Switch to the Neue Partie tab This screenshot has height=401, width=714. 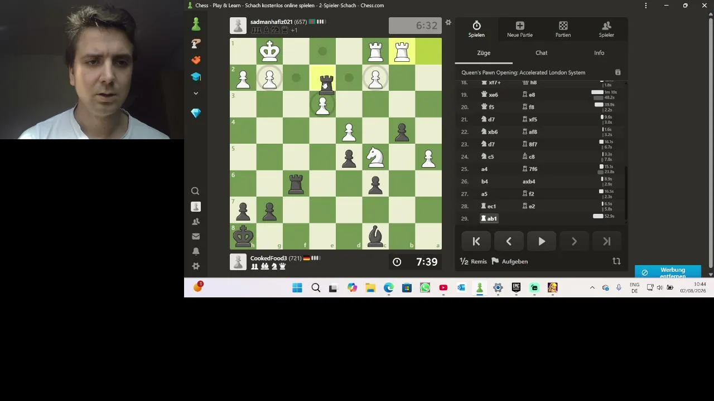tap(520, 30)
